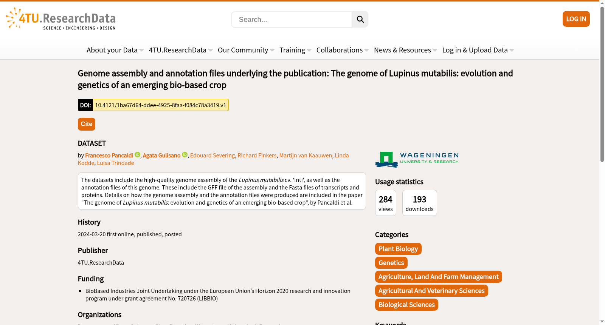Expand the Training menu arrow
Image resolution: width=605 pixels, height=325 pixels.
pos(309,50)
